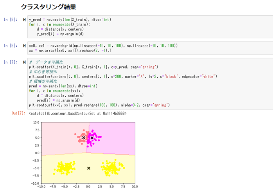Click the scatter plot output image
This screenshot has width=273, height=191.
(84, 155)
